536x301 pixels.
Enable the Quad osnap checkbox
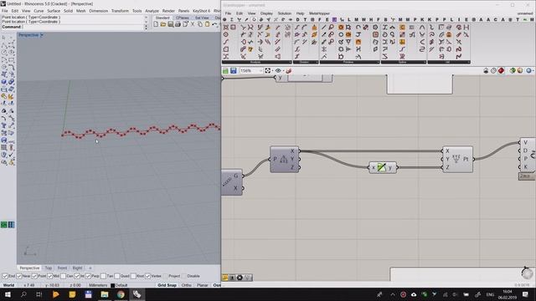(117, 276)
